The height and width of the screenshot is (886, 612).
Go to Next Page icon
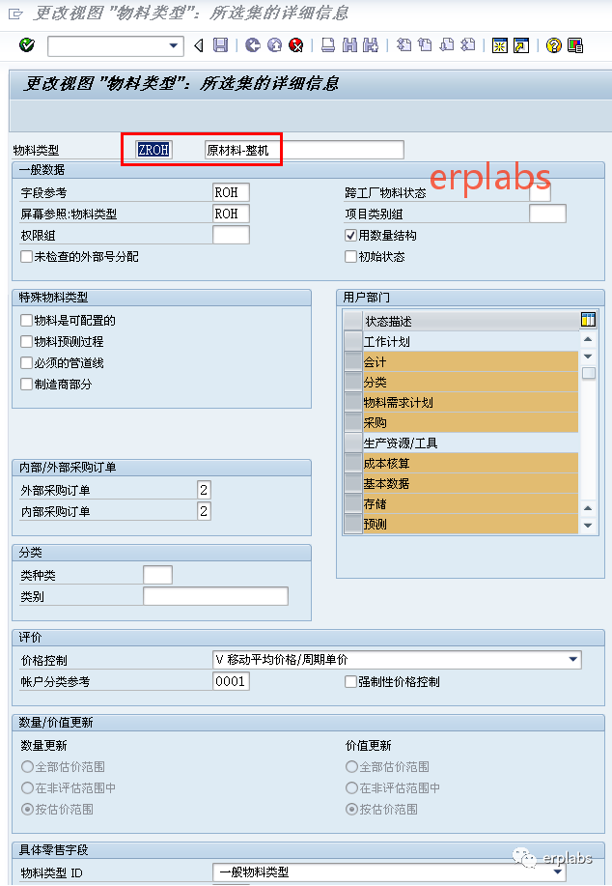pyautogui.click(x=447, y=45)
